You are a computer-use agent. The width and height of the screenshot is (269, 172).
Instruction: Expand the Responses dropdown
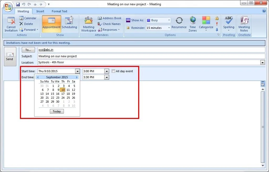109,30
